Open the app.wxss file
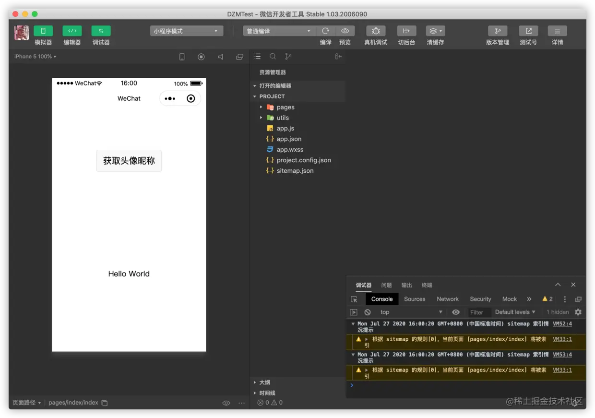The image size is (595, 418). click(x=297, y=150)
